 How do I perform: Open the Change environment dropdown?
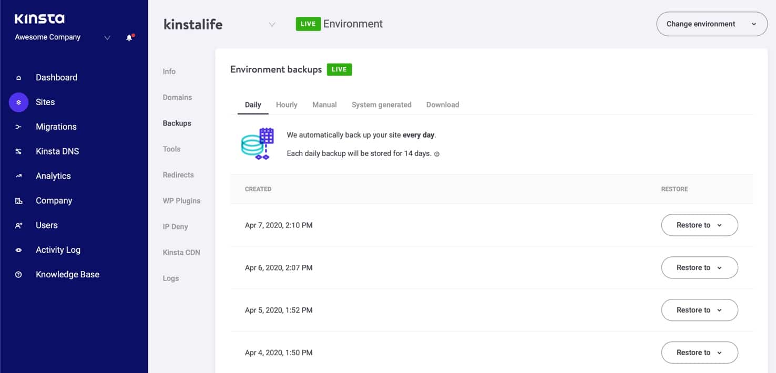click(x=711, y=24)
